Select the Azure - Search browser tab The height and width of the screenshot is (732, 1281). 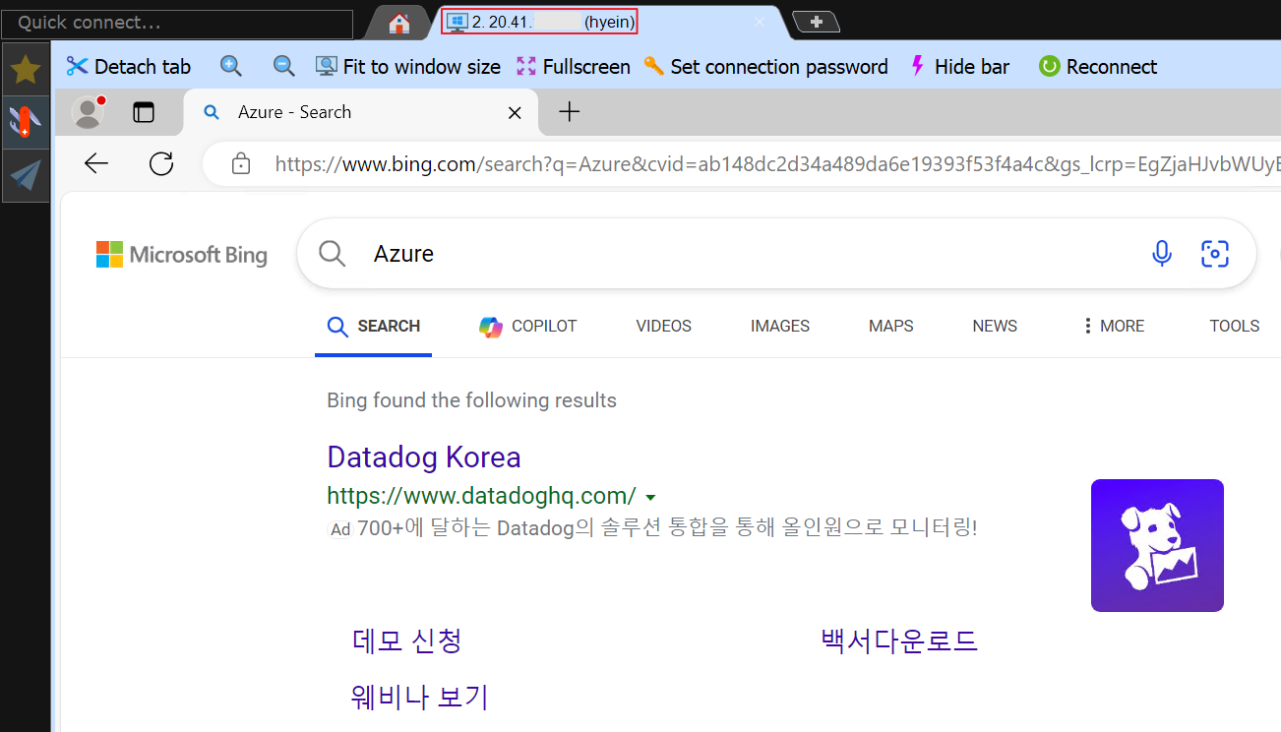(360, 112)
